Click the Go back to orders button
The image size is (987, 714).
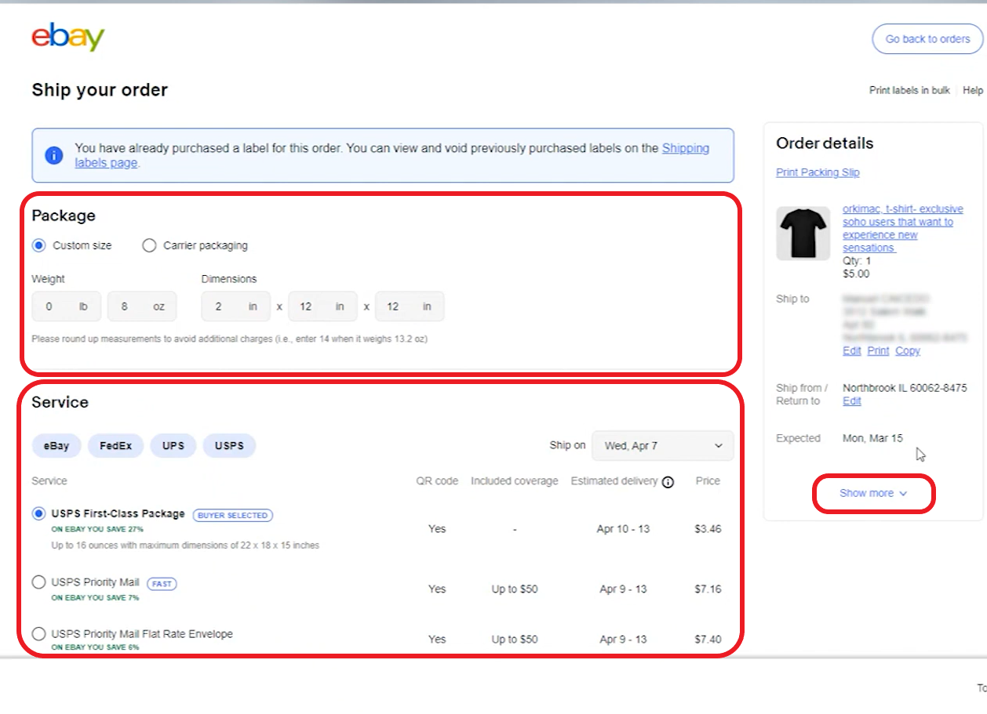(x=927, y=39)
